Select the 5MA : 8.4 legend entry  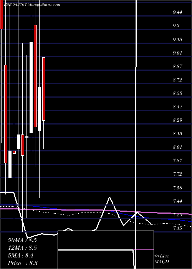point(21,256)
